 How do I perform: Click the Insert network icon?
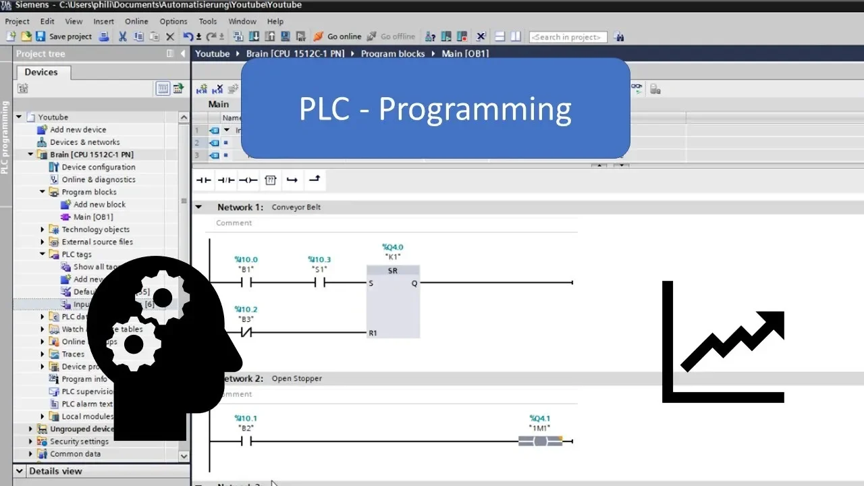pyautogui.click(x=202, y=89)
